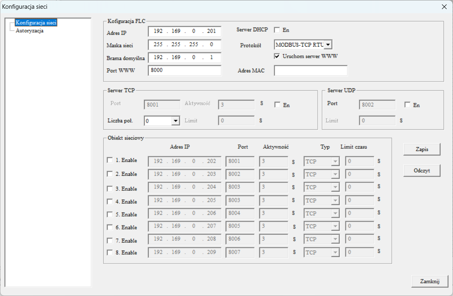Check 5. Enable network object

tap(110, 214)
